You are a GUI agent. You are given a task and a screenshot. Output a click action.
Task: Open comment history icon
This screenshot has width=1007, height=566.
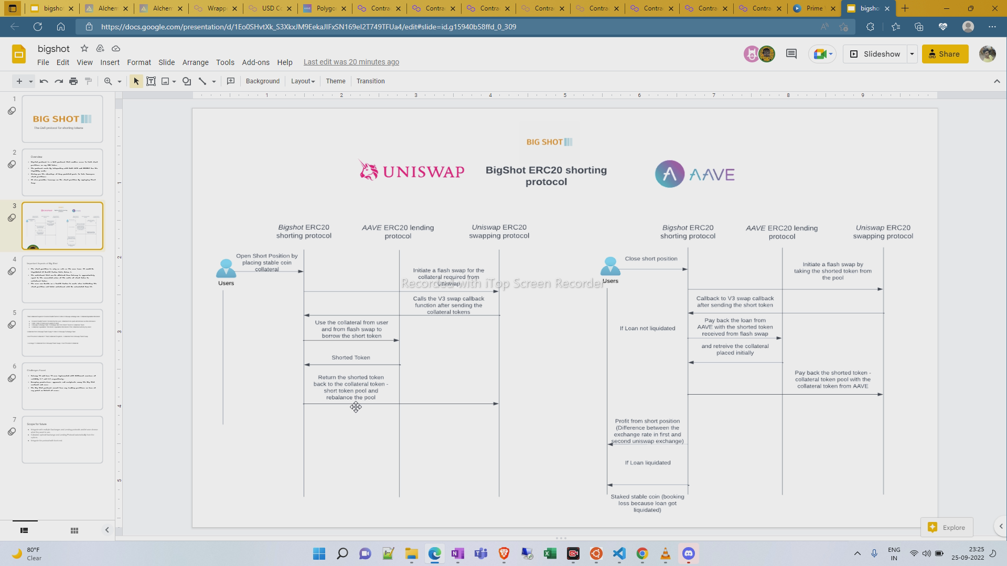pos(791,54)
